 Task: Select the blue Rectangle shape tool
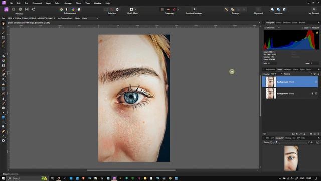click(3, 117)
